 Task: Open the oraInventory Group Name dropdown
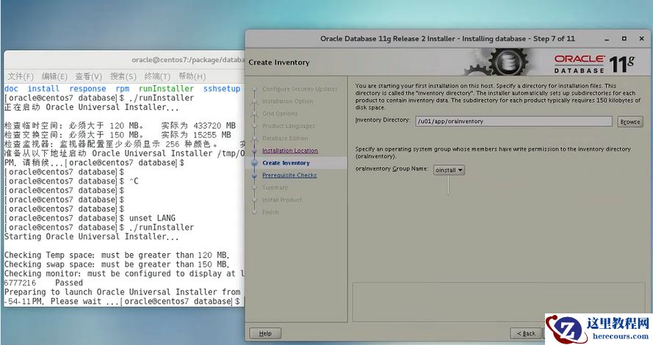coord(449,170)
